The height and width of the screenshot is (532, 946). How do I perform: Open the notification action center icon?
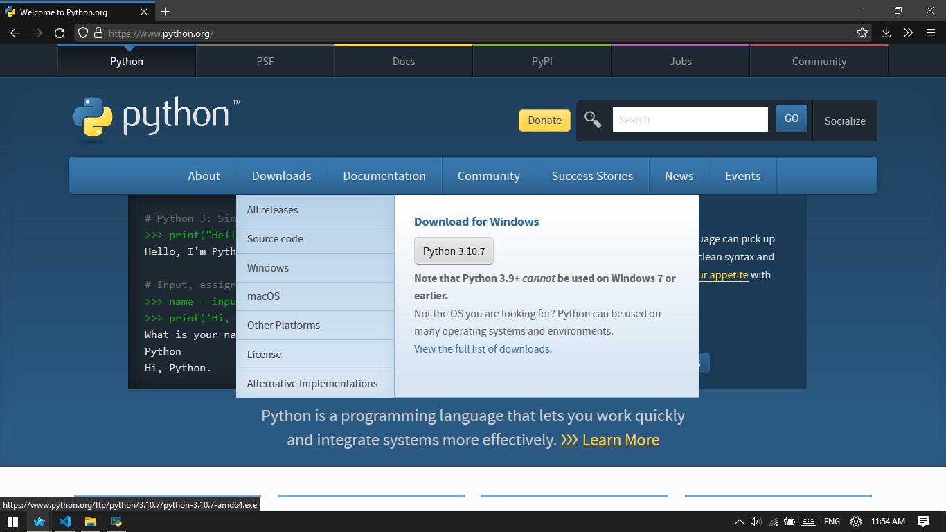(x=923, y=522)
